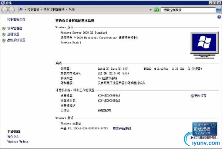222x149 pixels.
Task: Click the 正版授权 genuine Microsoft badge
Action: [x=205, y=129]
